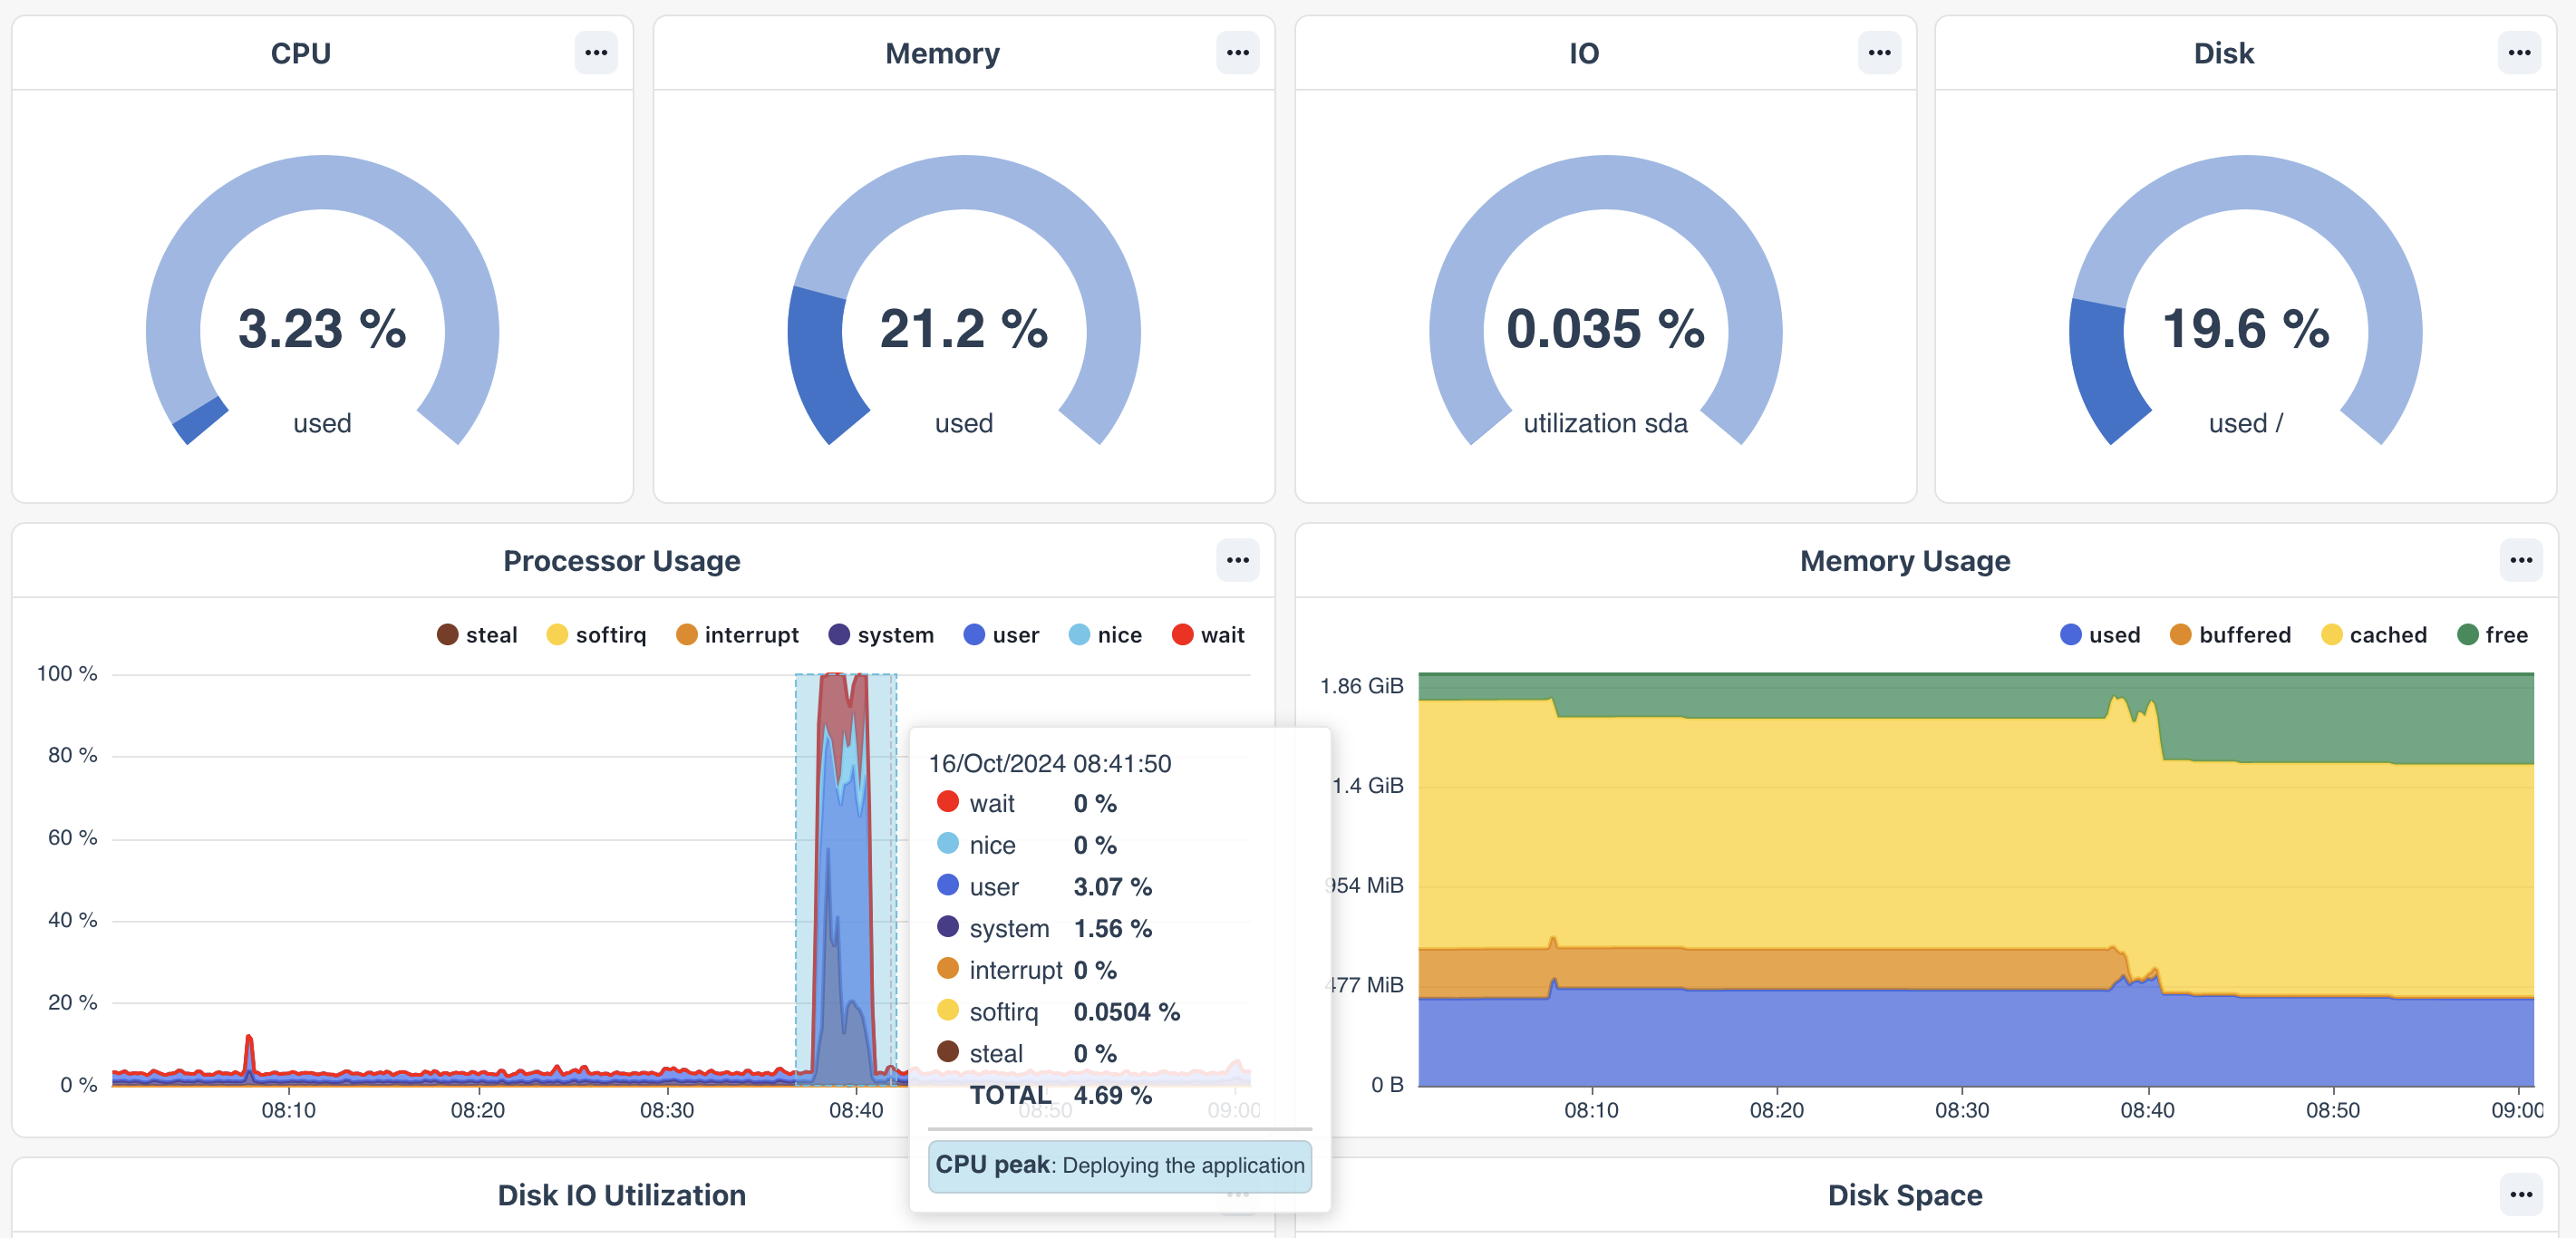Click the Memory 21.2 % gauge
Screen dimensions: 2576x1238
click(x=964, y=300)
